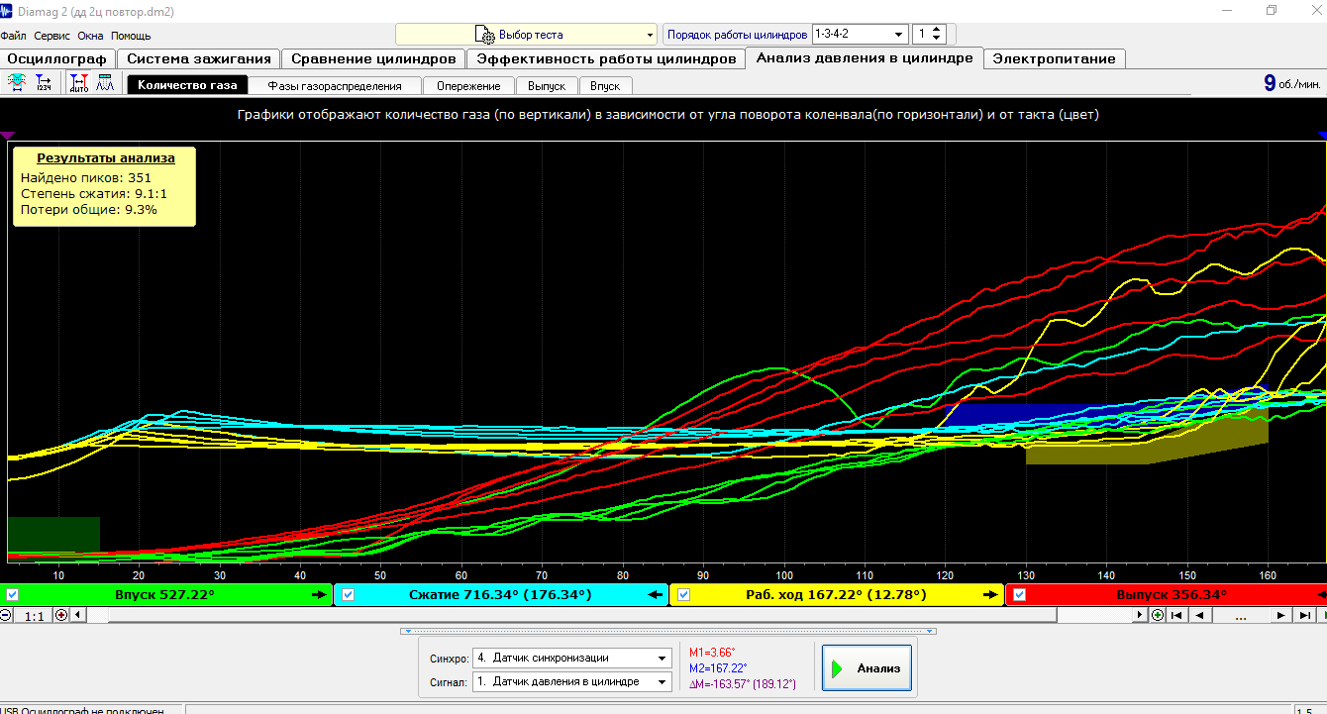Viewport: 1327px width, 714px height.
Task: Step forward one frame
Action: (x=1281, y=615)
